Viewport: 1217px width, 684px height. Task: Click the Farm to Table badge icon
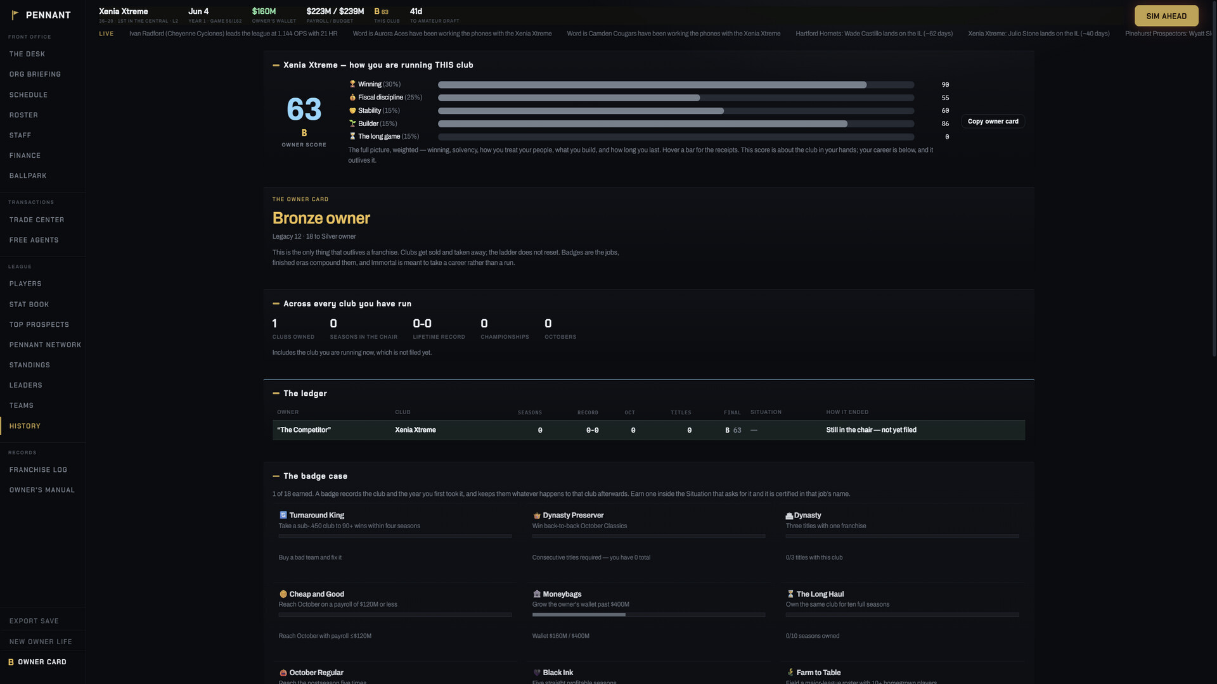coord(790,673)
